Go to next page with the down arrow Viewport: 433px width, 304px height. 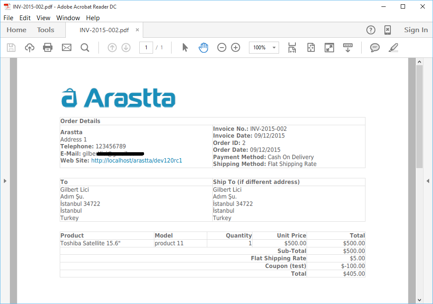pyautogui.click(x=126, y=48)
